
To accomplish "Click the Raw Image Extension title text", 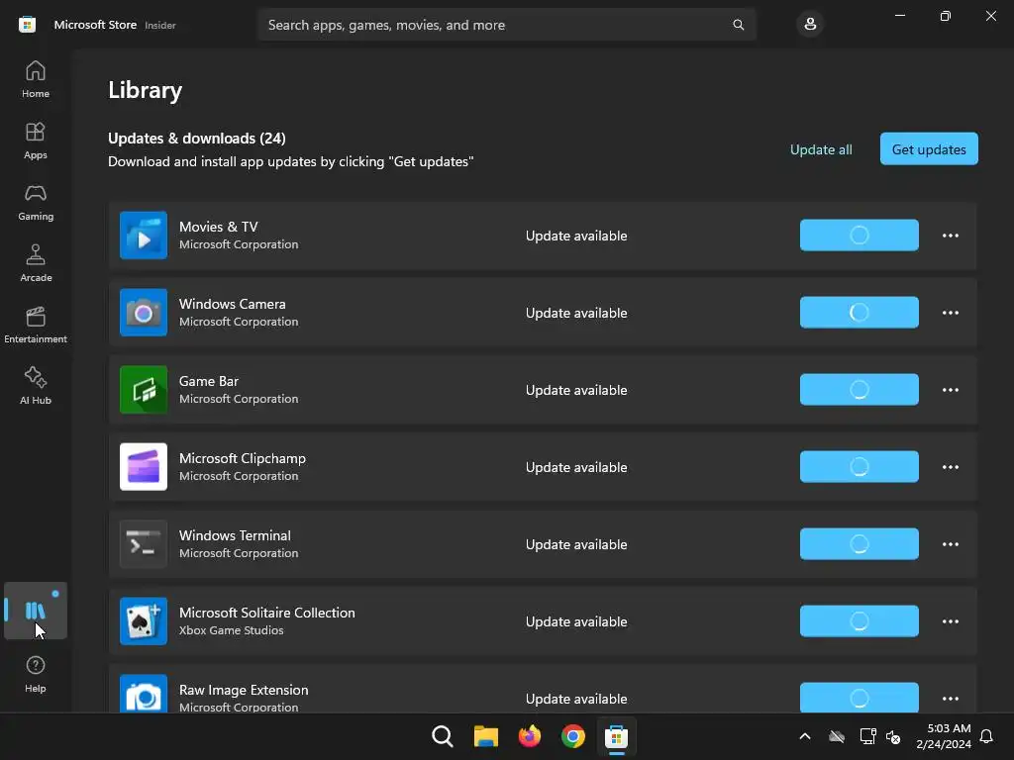I will point(244,690).
